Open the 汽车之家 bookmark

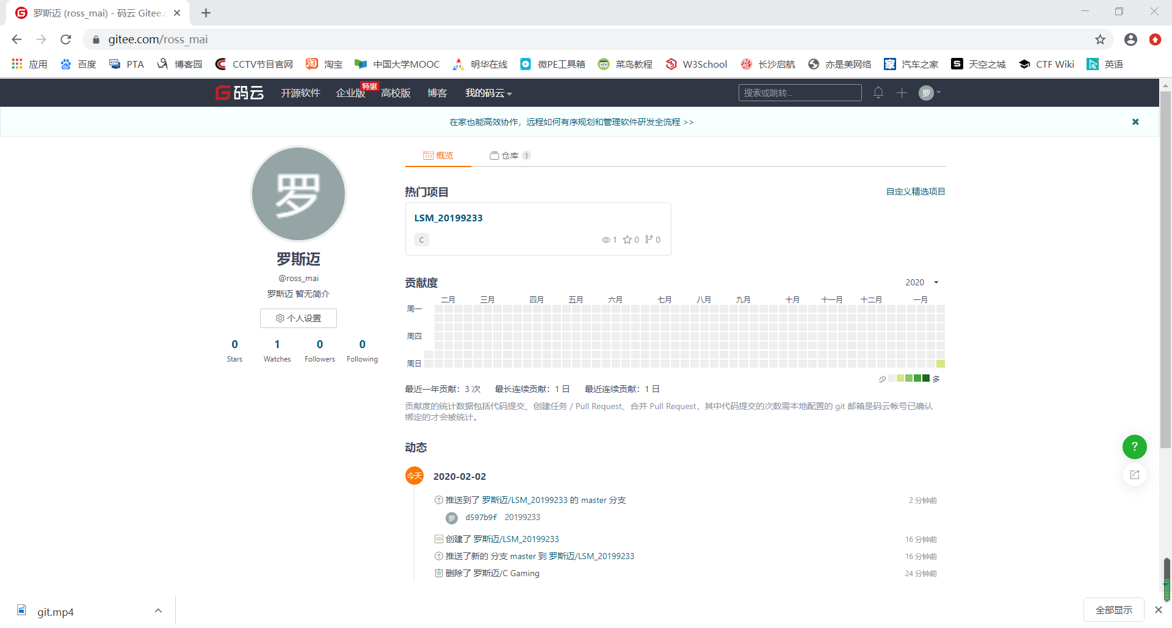pyautogui.click(x=911, y=64)
